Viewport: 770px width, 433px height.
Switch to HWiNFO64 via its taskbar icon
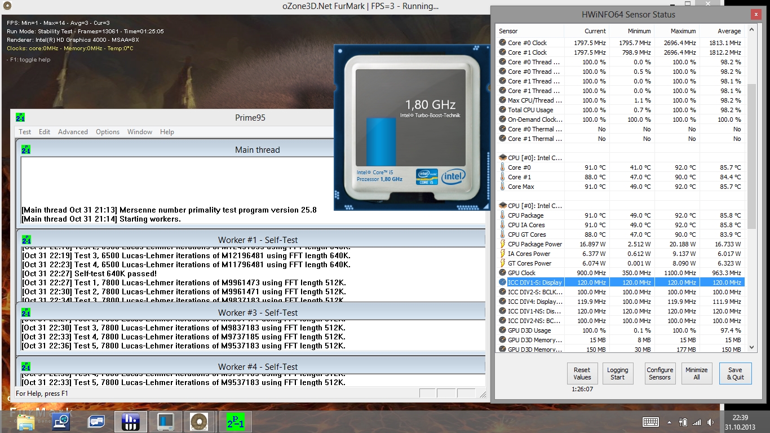[x=131, y=422]
